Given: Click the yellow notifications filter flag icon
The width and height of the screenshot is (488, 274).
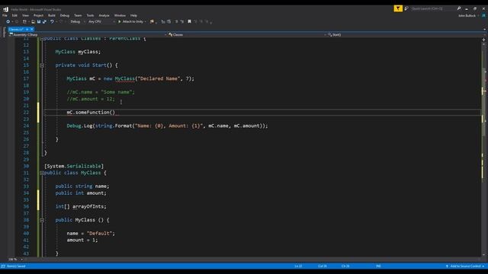Looking at the screenshot, I should (398, 8).
